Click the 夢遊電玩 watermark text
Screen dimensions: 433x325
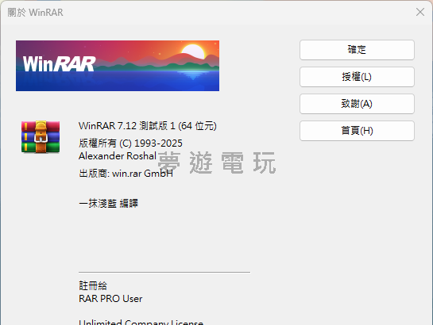pyautogui.click(x=217, y=162)
